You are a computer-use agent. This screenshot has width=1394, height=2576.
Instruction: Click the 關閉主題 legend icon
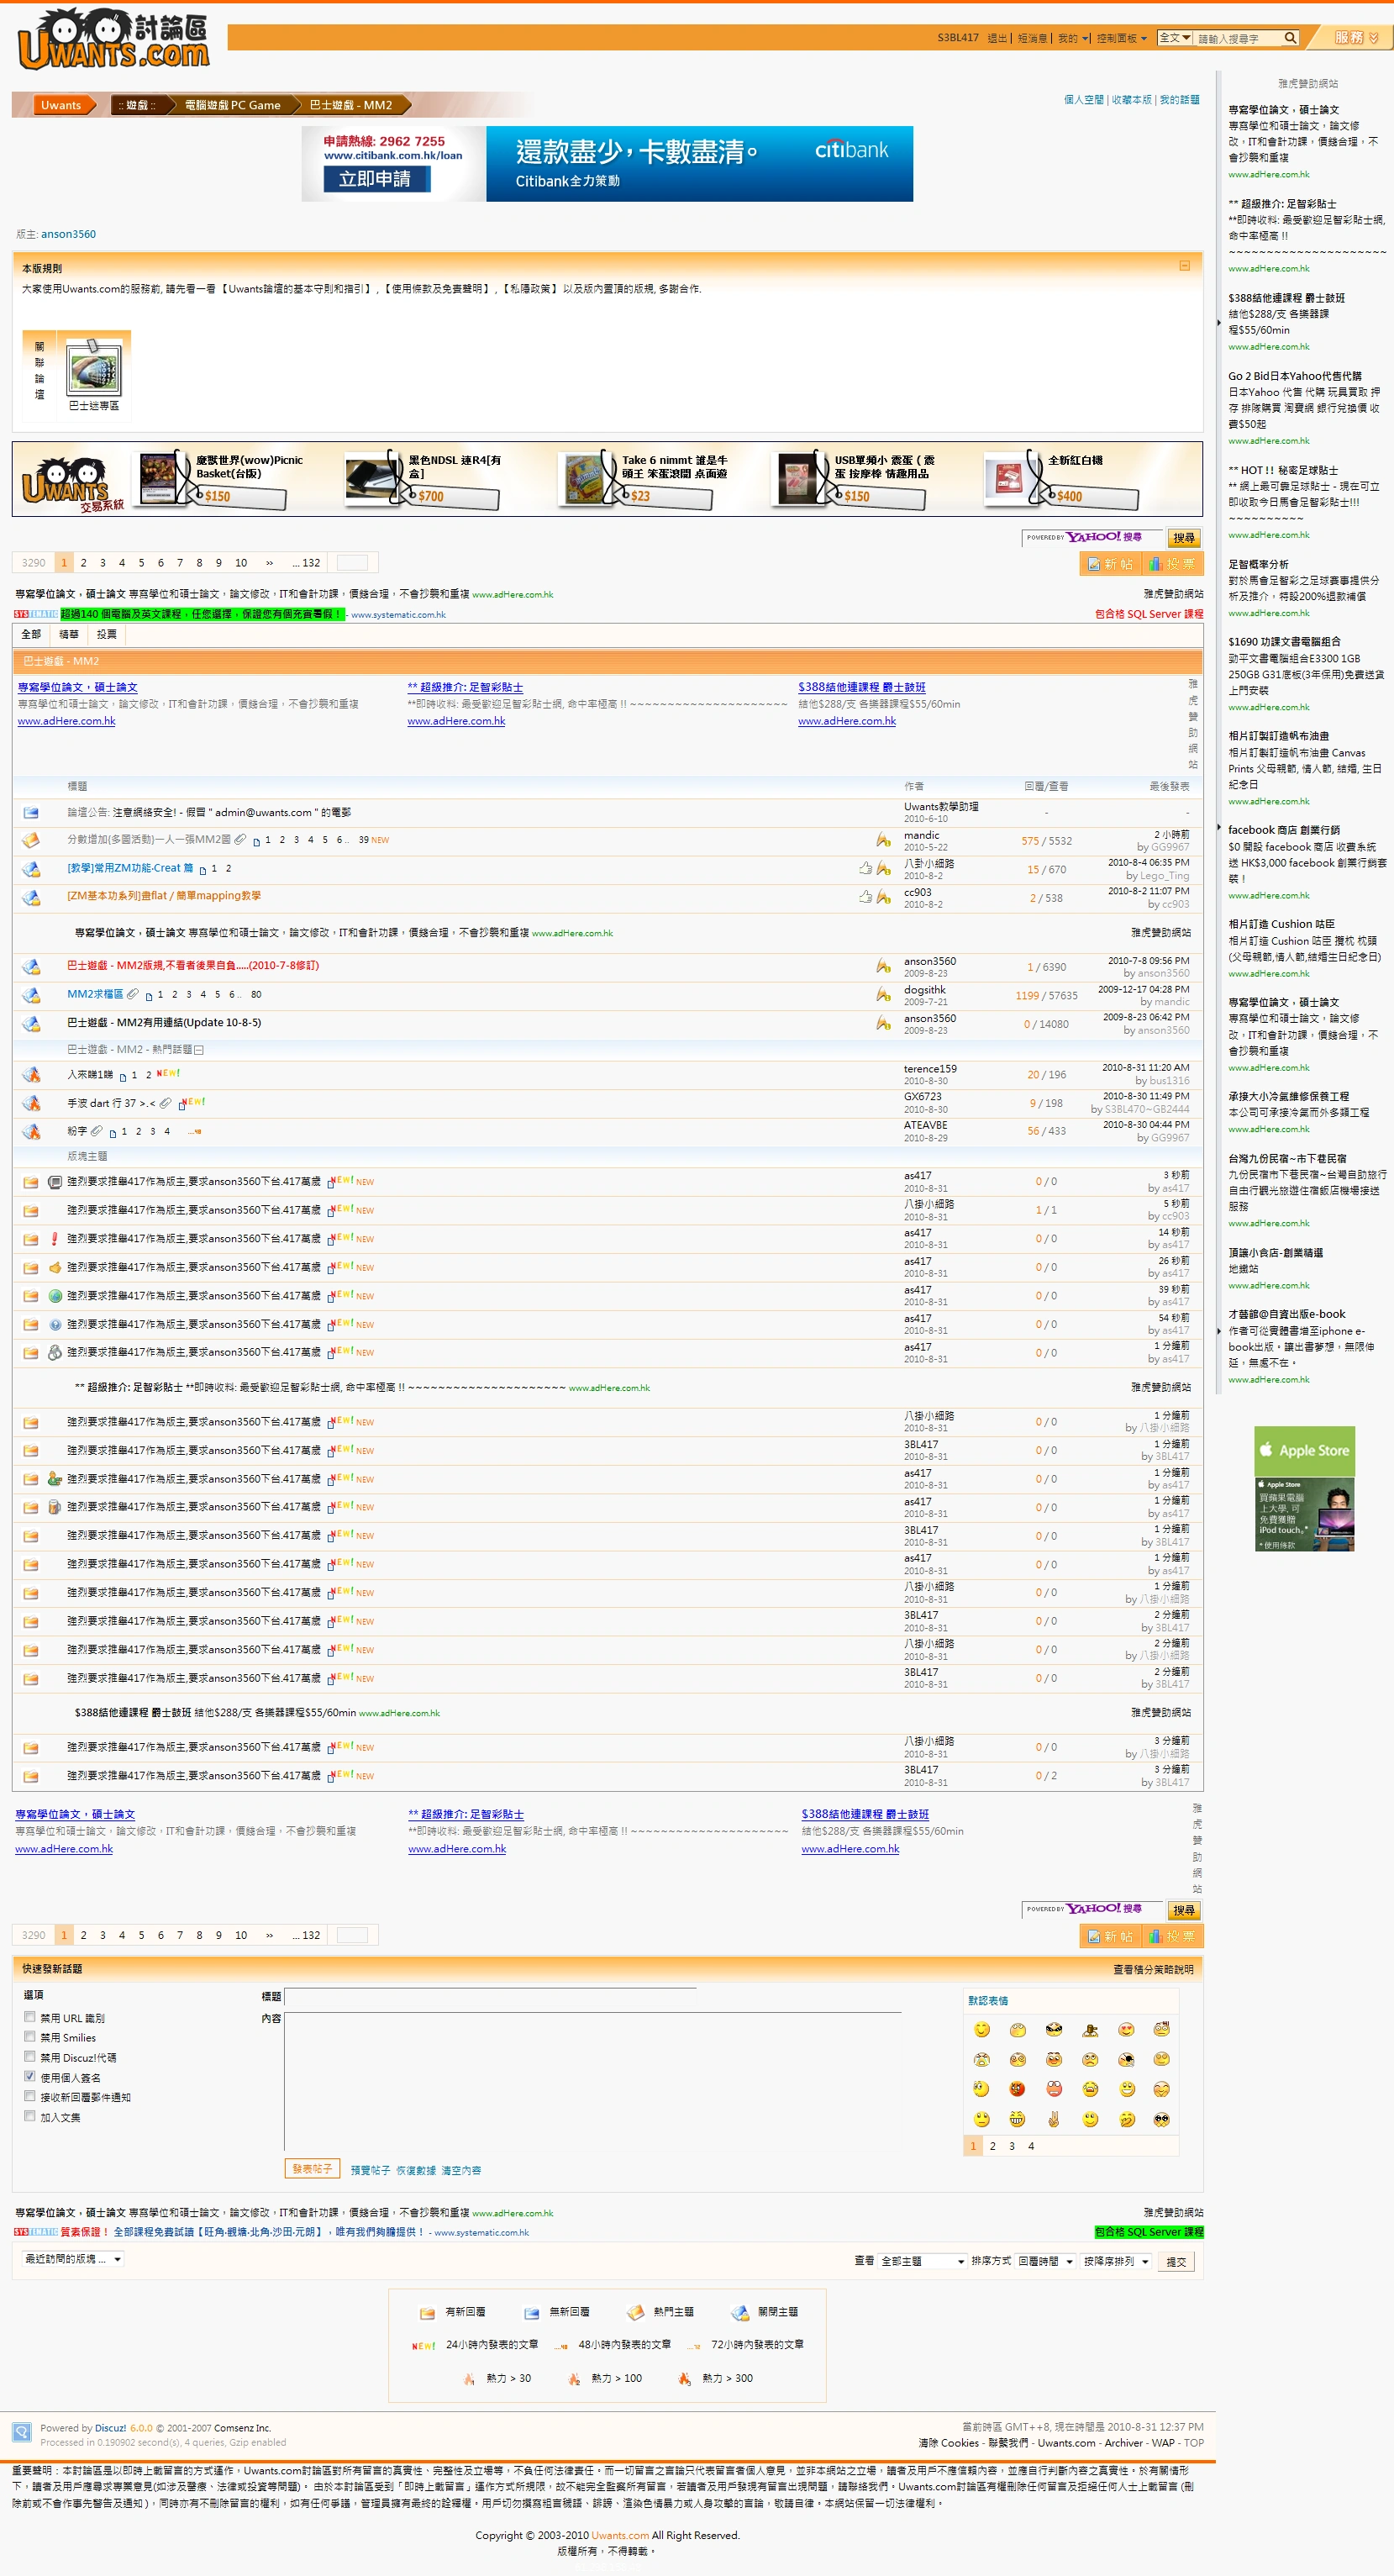(x=739, y=2313)
